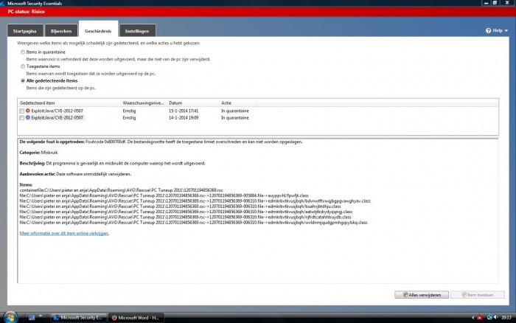Image resolution: width=516 pixels, height=323 pixels.
Task: Click 'In quarantaine' in the 15-1-2014 row
Action: tap(235, 111)
